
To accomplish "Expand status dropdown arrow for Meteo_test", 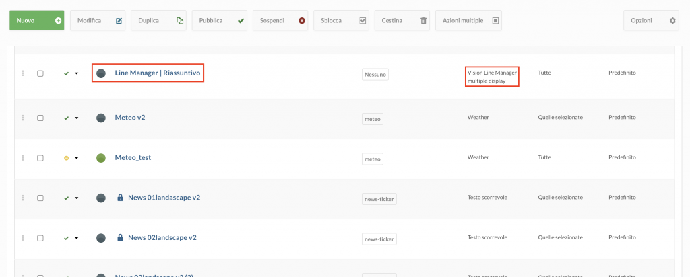I will tap(77, 158).
